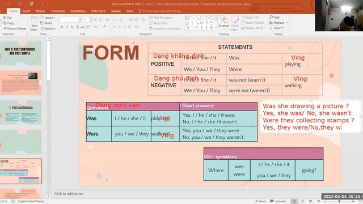Click the Cut command in Clipboard

tap(7, 18)
